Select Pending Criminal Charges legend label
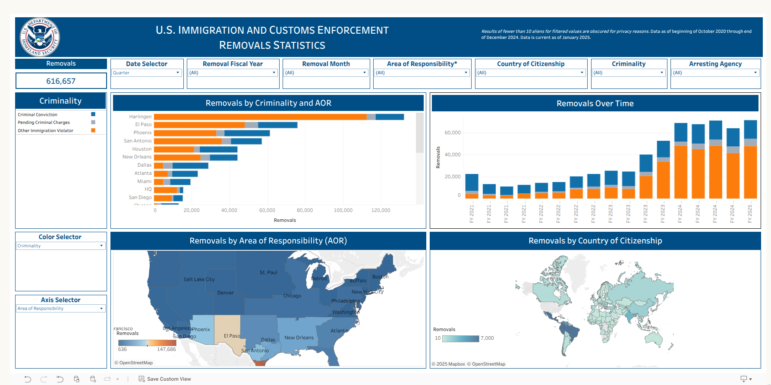 coord(44,123)
